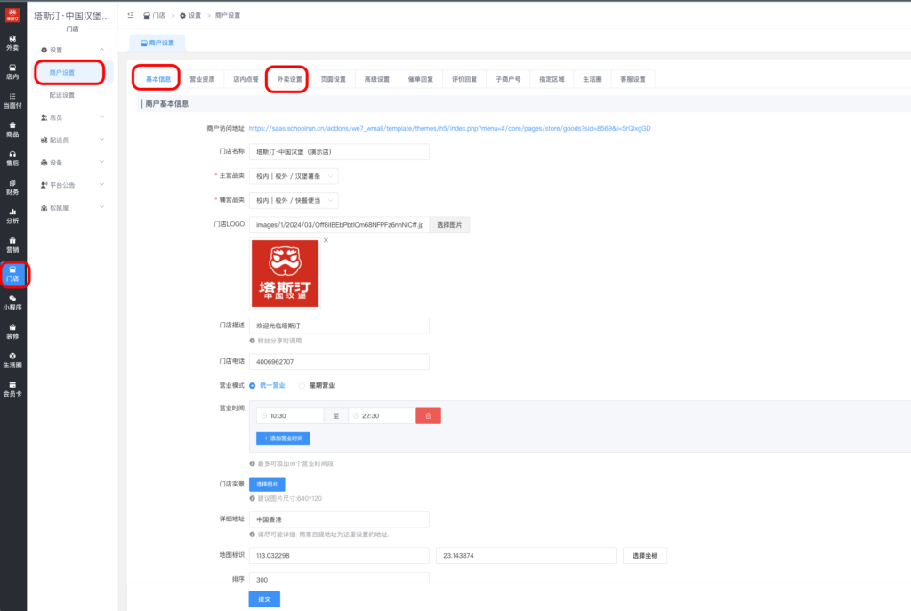Viewport: 911px width, 611px height.
Task: Go to 售后 from the sidebar
Action: tap(12, 158)
